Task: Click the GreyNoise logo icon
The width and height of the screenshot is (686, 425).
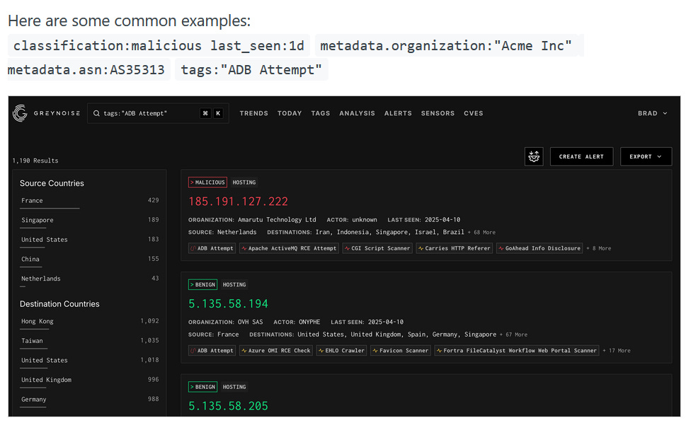Action: (x=20, y=113)
